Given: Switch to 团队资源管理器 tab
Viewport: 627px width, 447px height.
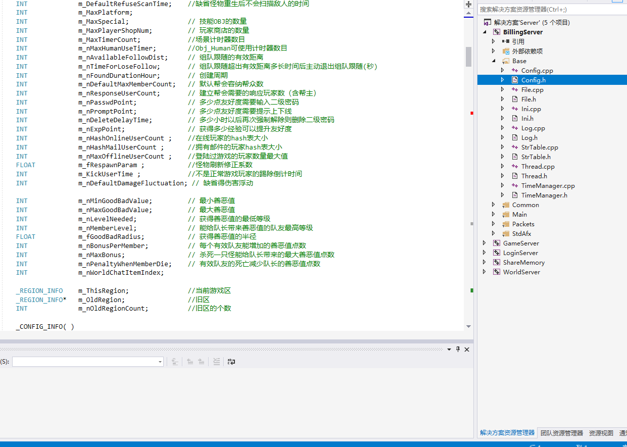Looking at the screenshot, I should (561, 433).
